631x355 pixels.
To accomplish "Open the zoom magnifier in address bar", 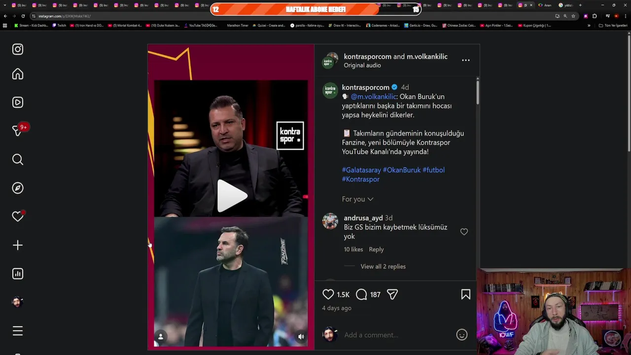I will (565, 16).
